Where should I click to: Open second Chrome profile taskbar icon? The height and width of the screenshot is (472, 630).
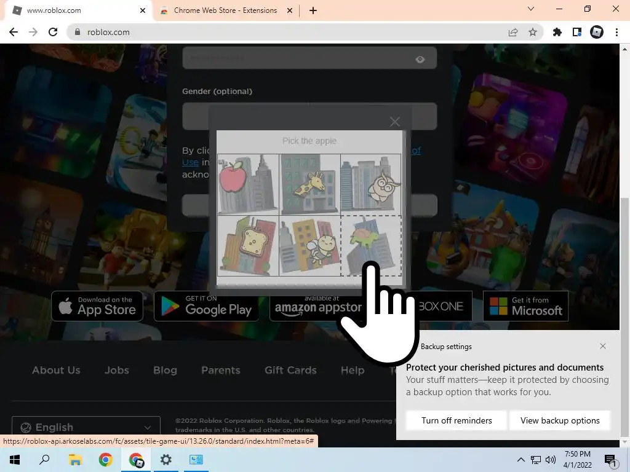pos(136,460)
